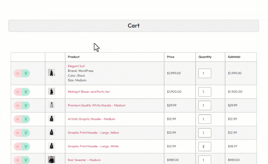Image resolution: width=268 pixels, height=164 pixels.
Task: Click the green cart icon for Elegant Suit
Action: coord(26,73)
